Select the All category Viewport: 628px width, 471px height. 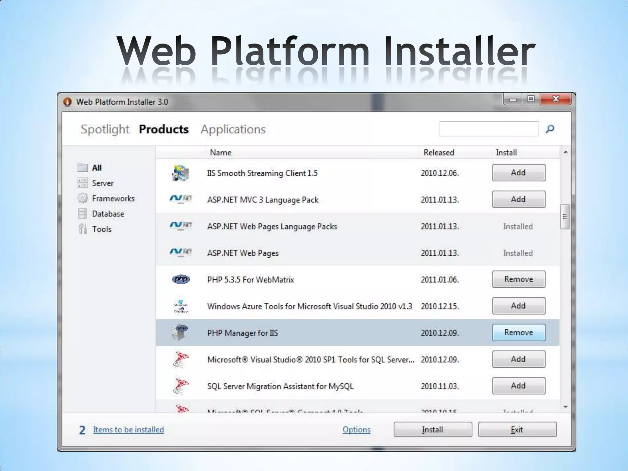pos(97,168)
